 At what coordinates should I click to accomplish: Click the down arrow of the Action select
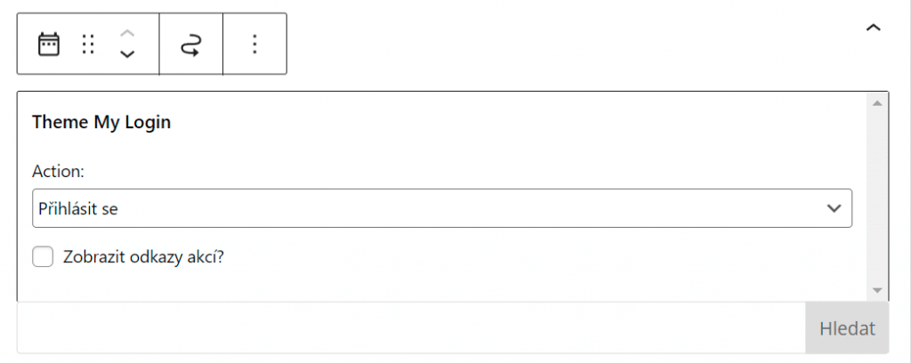pyautogui.click(x=834, y=208)
